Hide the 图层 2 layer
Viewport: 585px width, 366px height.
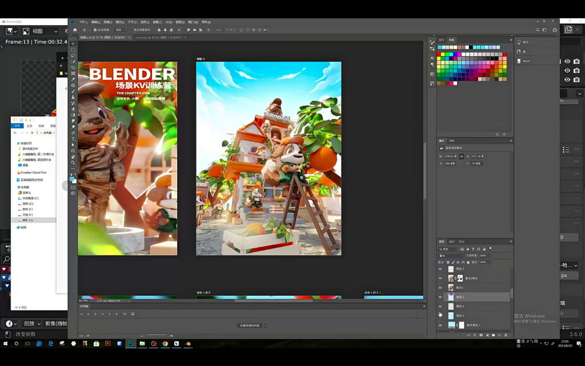point(440,269)
